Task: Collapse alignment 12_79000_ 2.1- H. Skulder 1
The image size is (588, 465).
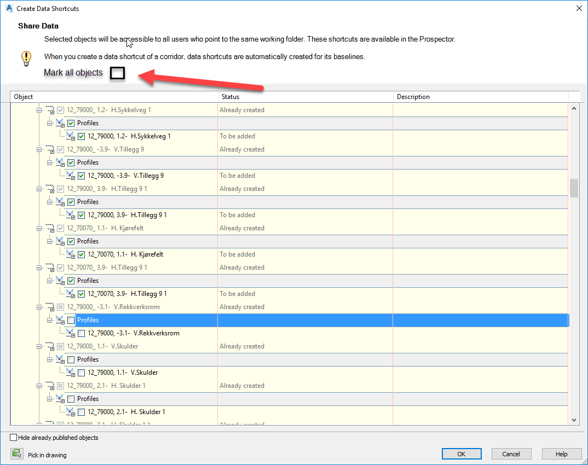Action: click(39, 386)
